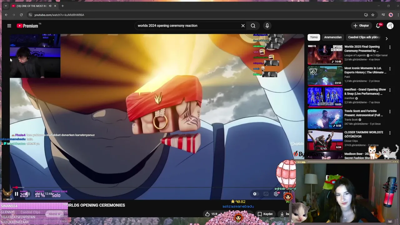Select the Tümü filter chip
The width and height of the screenshot is (400, 225).
pos(314,37)
